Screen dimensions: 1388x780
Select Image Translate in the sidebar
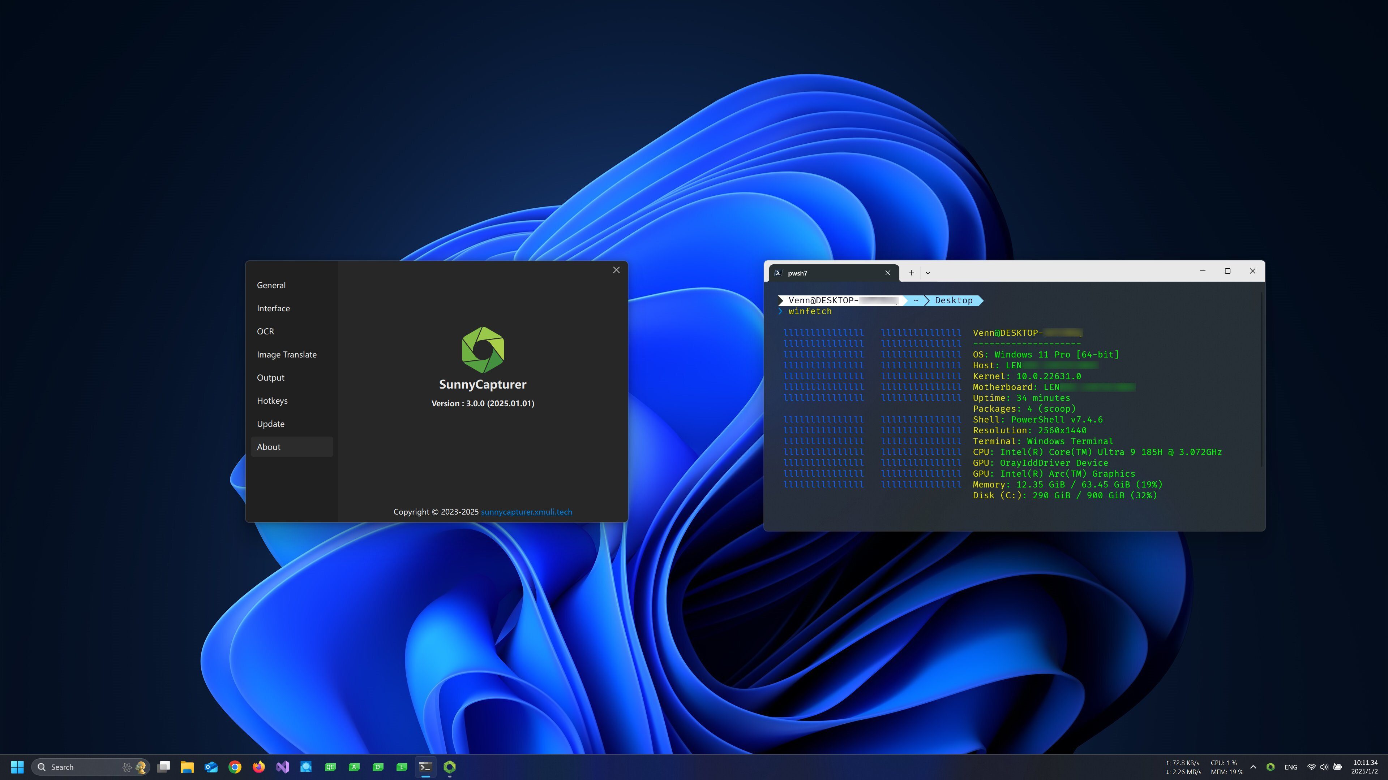pos(291,355)
